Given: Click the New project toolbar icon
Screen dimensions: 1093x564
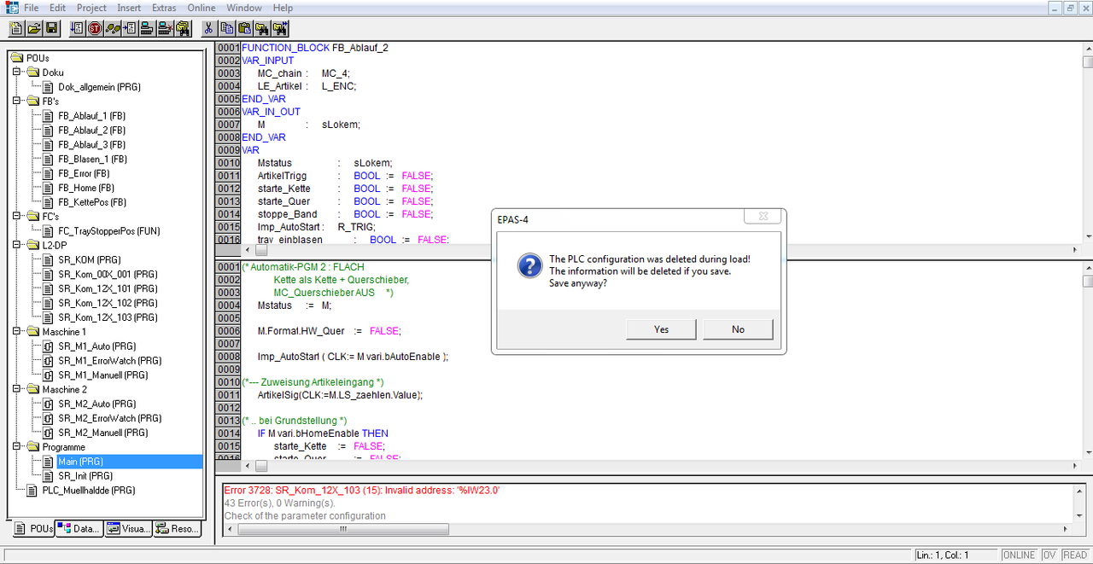Looking at the screenshot, I should coord(16,28).
